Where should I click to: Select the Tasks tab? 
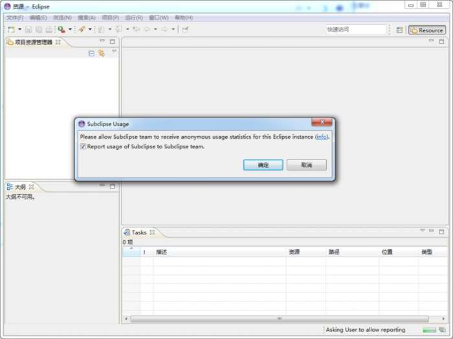tap(139, 232)
